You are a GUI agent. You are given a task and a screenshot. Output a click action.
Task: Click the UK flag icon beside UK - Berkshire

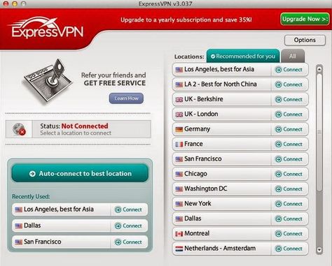(x=179, y=100)
